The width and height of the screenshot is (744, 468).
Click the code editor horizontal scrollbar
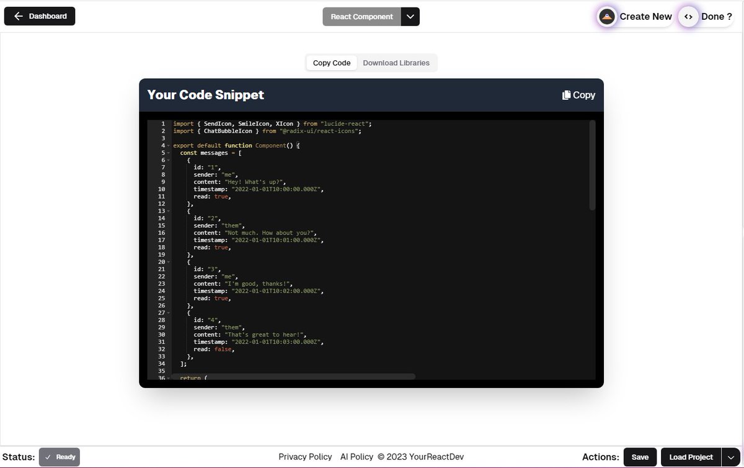pyautogui.click(x=293, y=376)
